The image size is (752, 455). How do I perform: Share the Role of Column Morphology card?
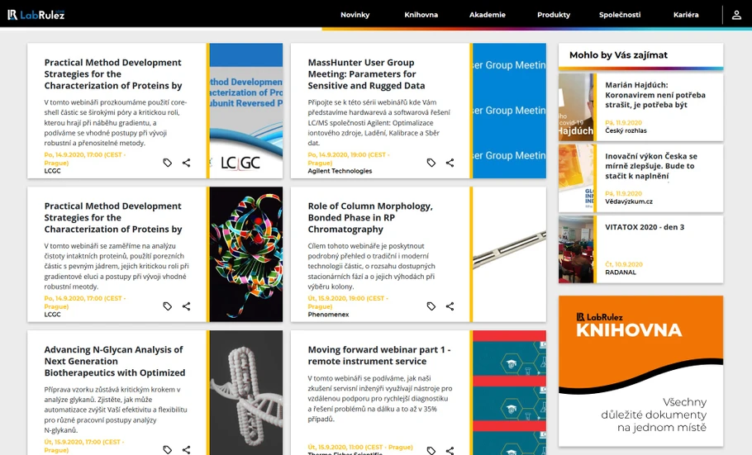tap(450, 306)
